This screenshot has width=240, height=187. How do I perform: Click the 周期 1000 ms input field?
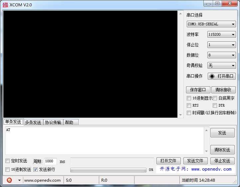(51, 161)
